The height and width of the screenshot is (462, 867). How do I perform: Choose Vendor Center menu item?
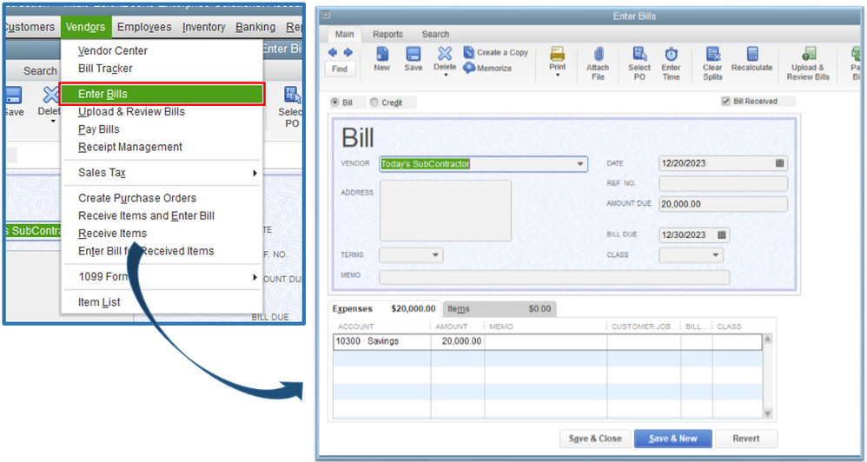click(x=113, y=51)
